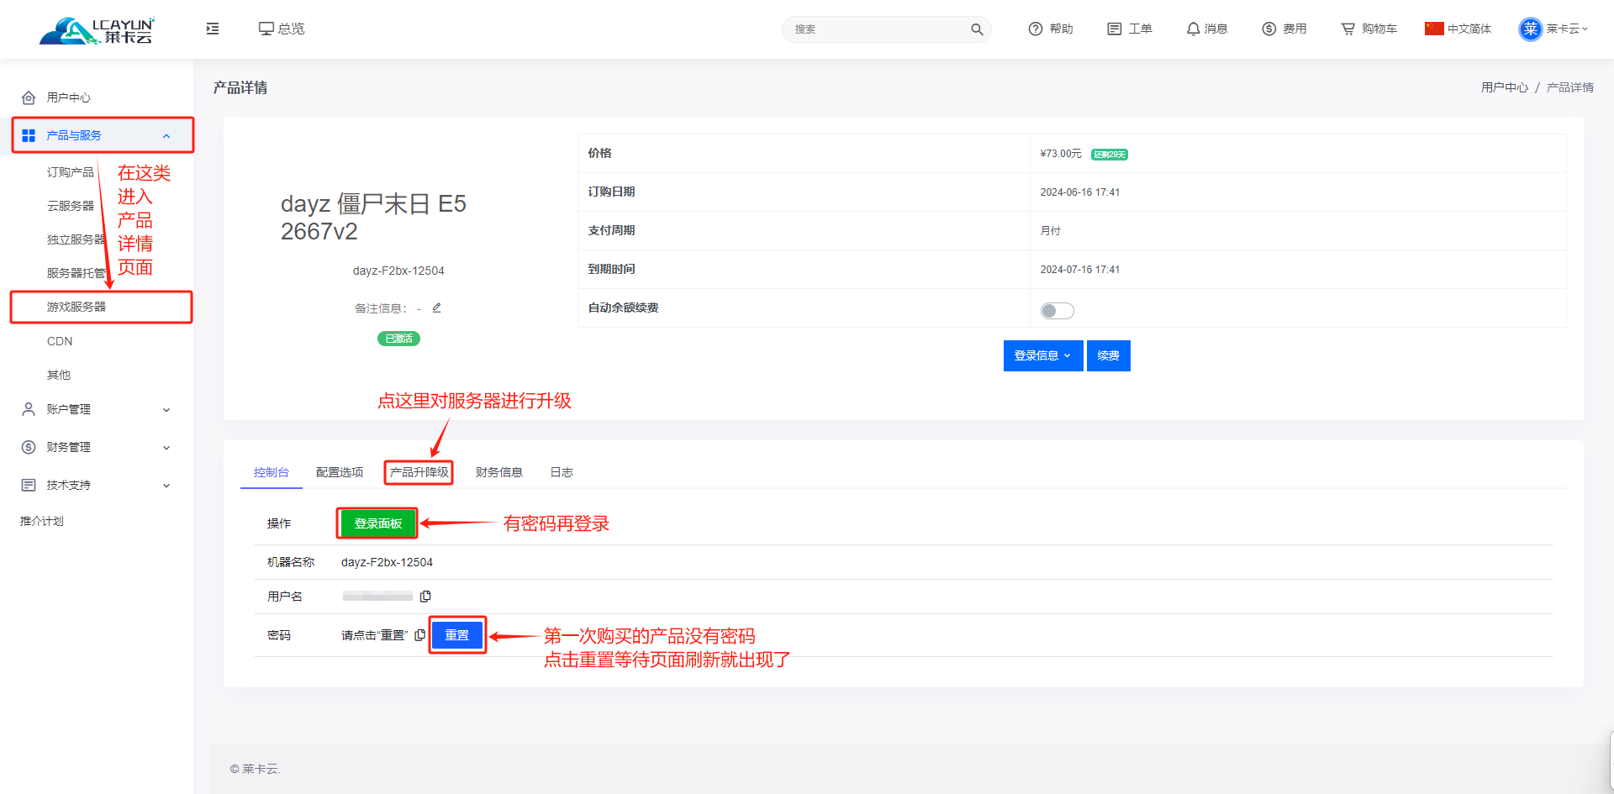Open 云服务器 in sidebar
This screenshot has width=1614, height=794.
point(71,206)
